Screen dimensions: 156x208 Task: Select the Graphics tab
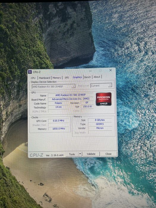(x=77, y=77)
